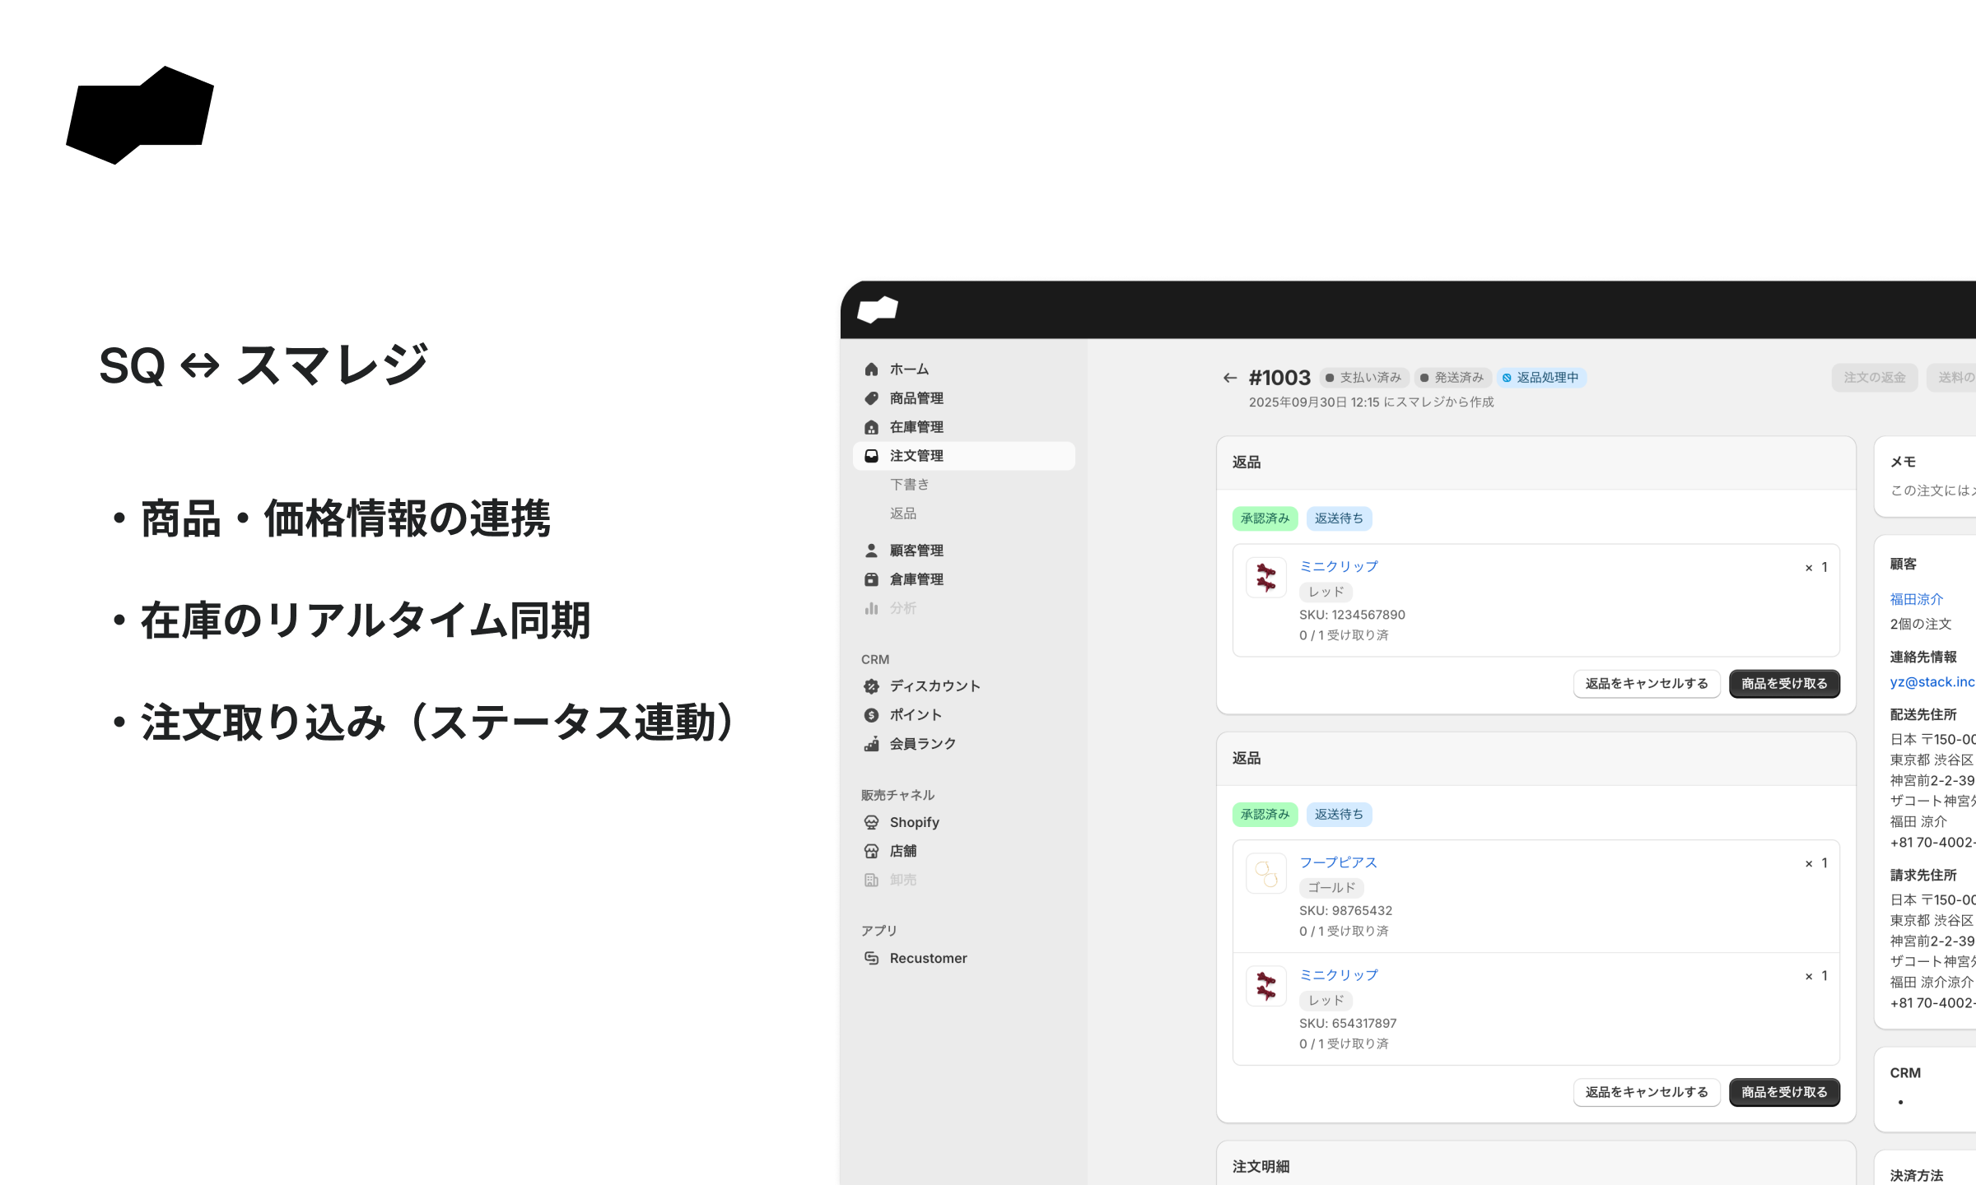
Task: Click the Shopify channel icon
Action: (x=871, y=822)
